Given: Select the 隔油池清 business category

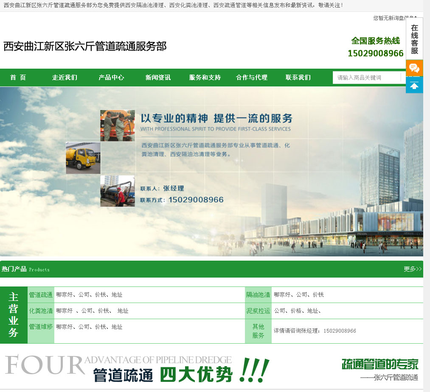Looking at the screenshot, I should point(258,295).
